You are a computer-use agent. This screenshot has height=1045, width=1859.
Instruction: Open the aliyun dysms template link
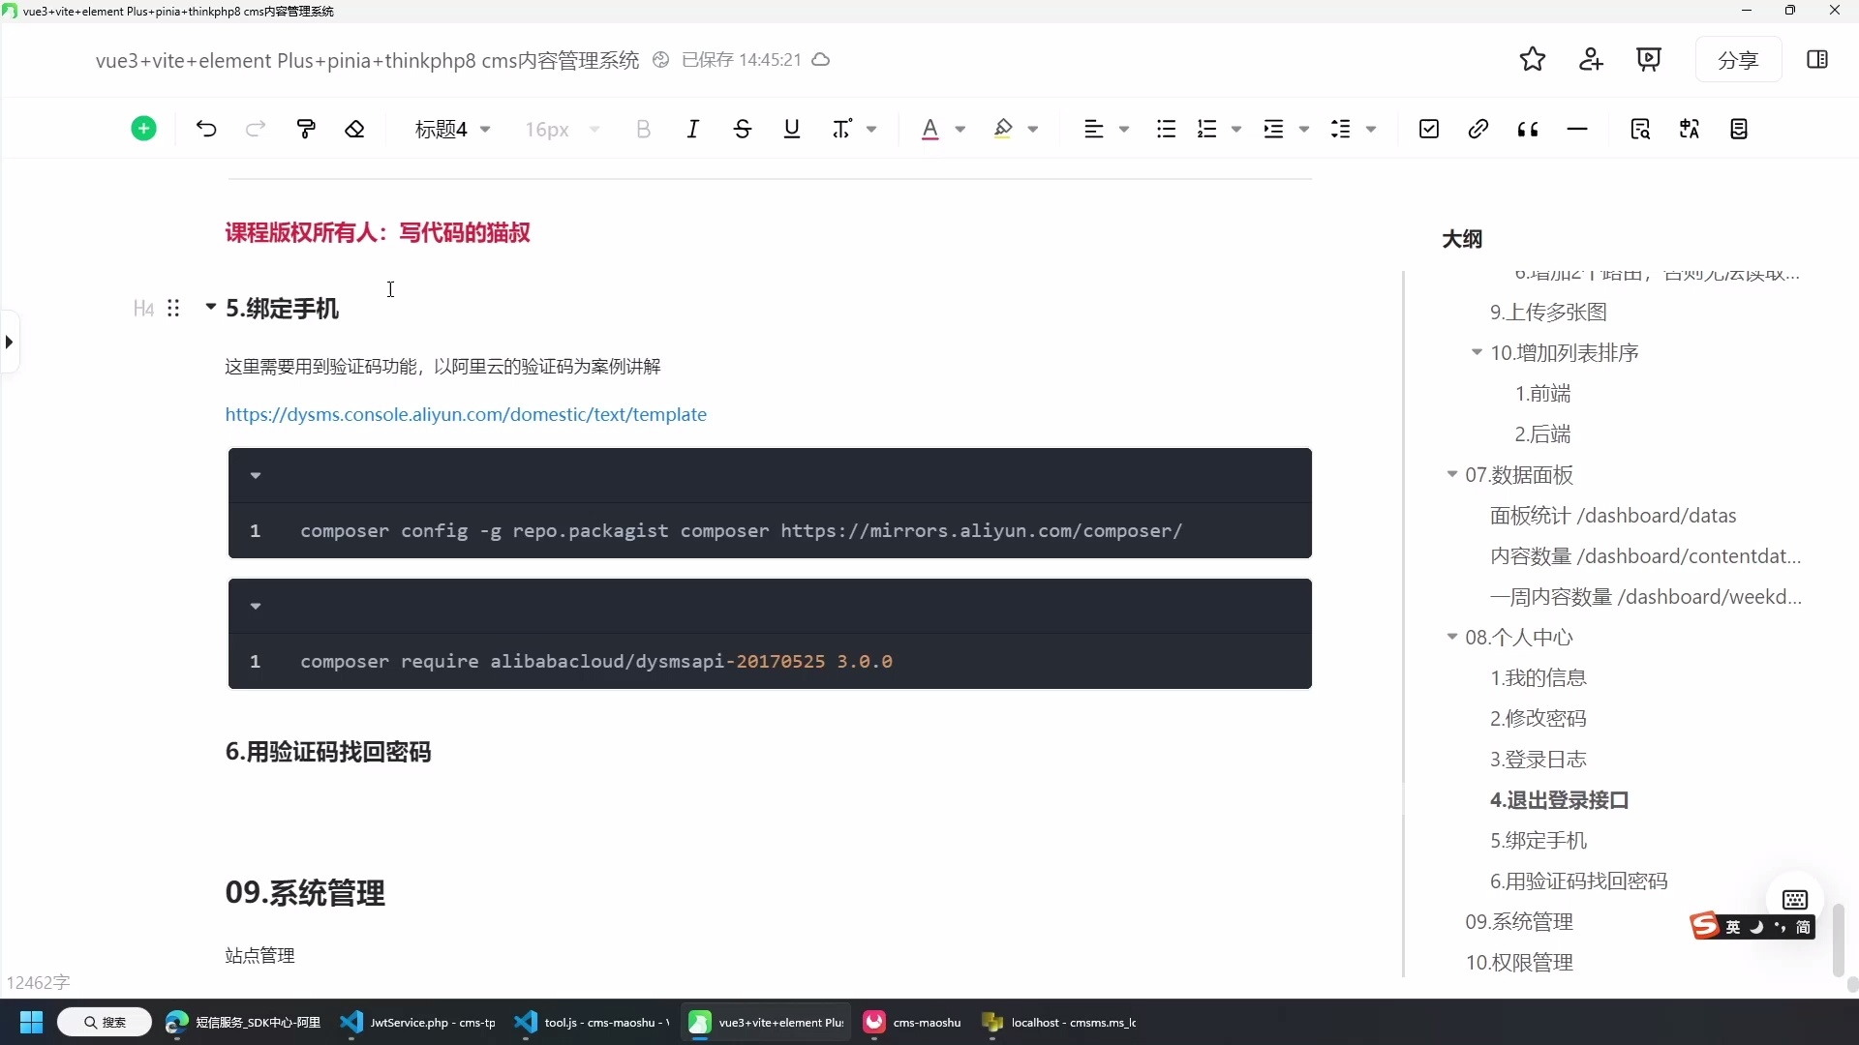466,414
